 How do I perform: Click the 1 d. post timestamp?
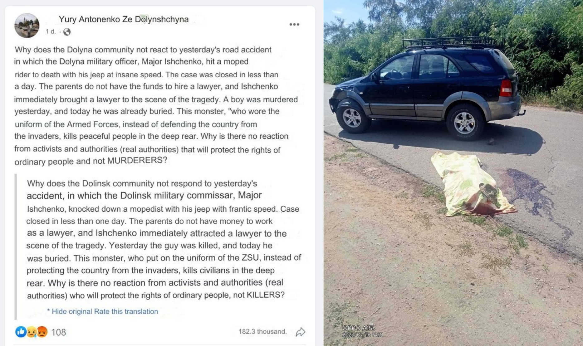point(51,31)
